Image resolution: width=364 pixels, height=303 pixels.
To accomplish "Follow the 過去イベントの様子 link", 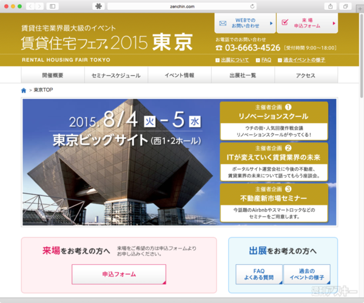I will (x=304, y=60).
